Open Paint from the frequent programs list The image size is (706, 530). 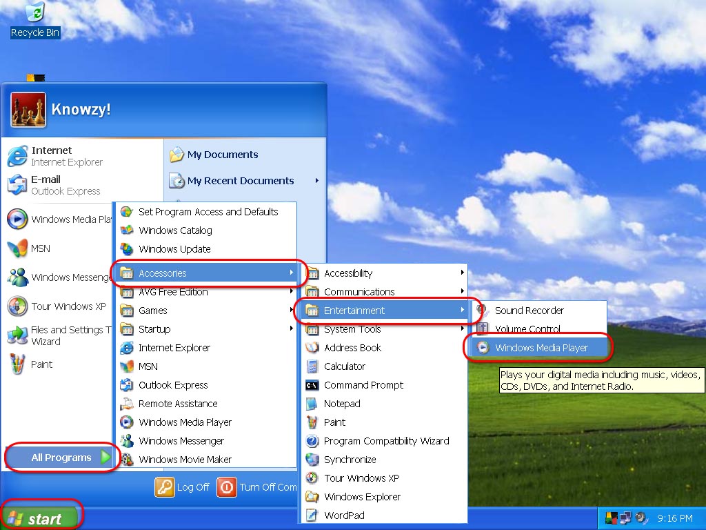coord(30,364)
